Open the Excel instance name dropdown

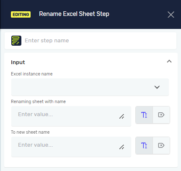pos(90,87)
